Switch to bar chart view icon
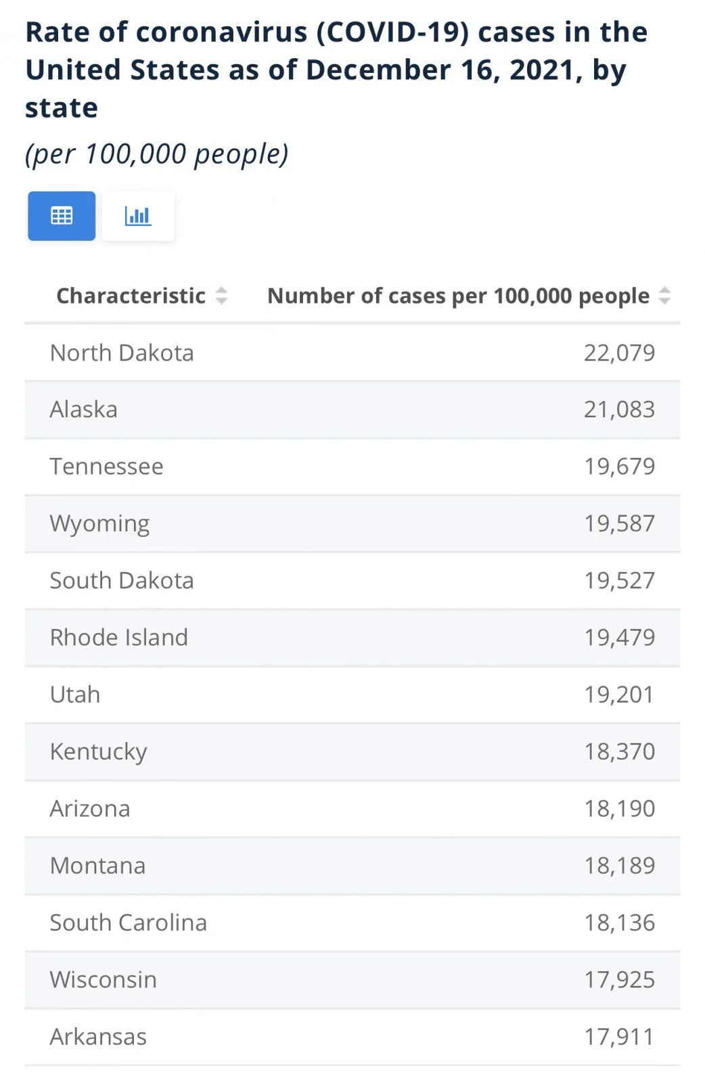 click(138, 216)
